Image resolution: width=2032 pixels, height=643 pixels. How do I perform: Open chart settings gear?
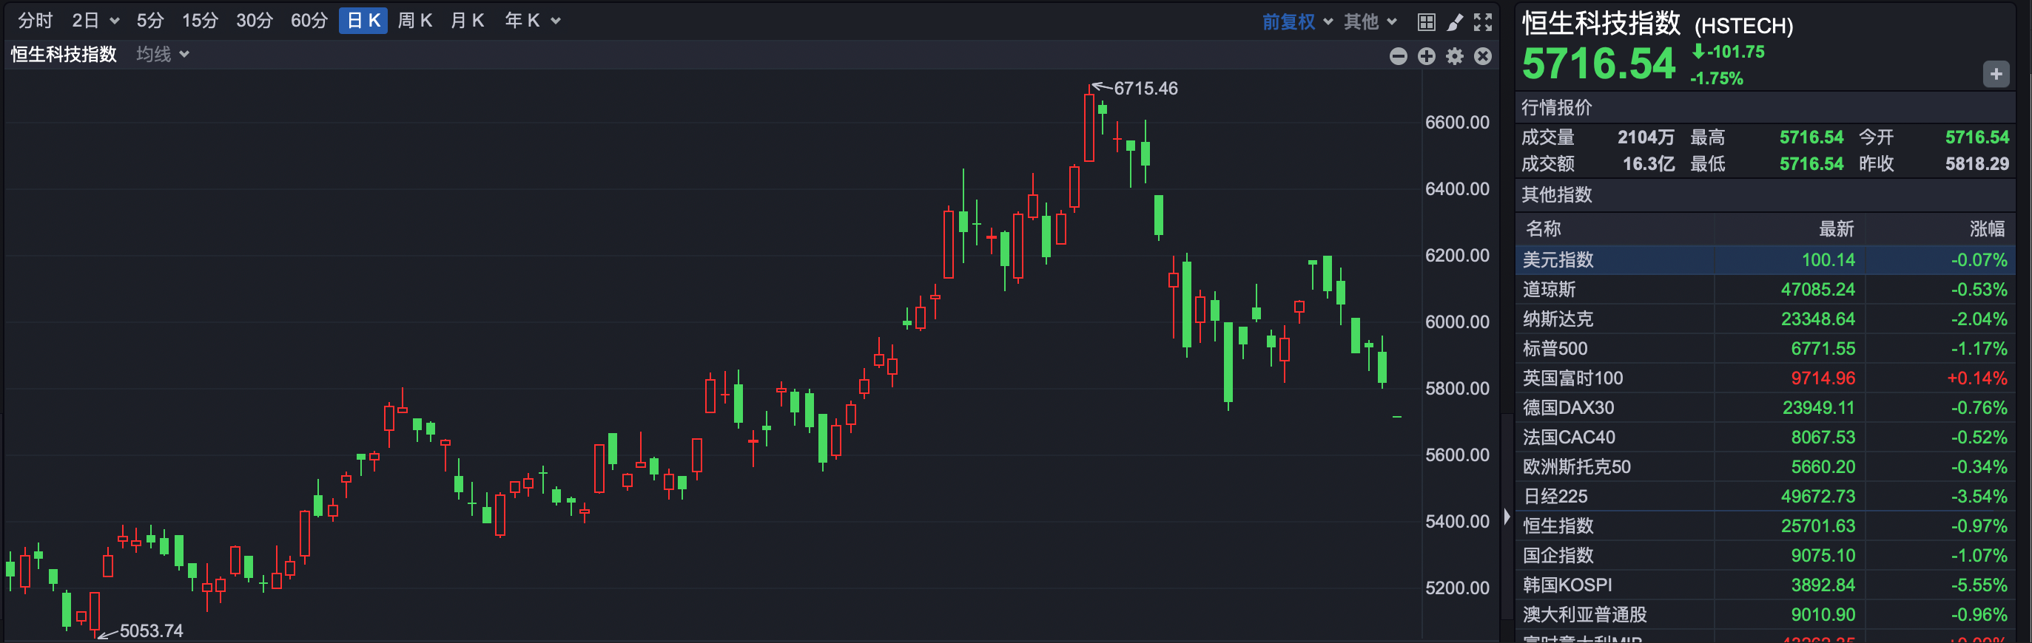tap(1455, 56)
